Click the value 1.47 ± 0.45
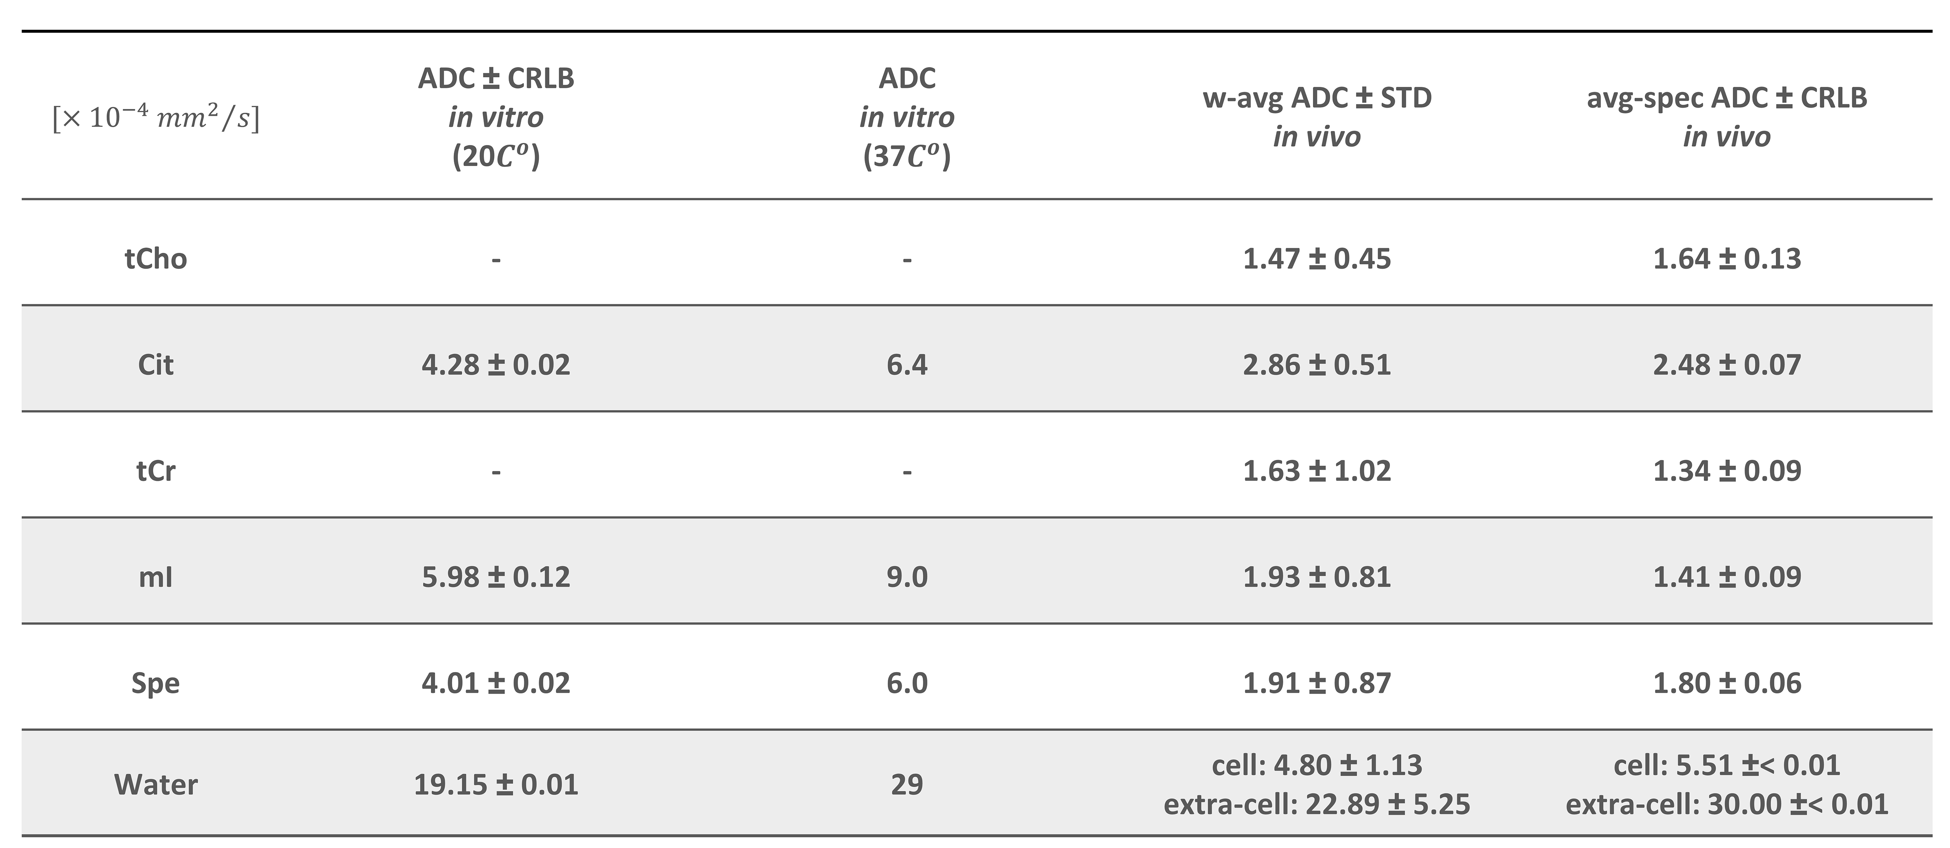Viewport: 1950px width, 848px height. pos(1316,259)
